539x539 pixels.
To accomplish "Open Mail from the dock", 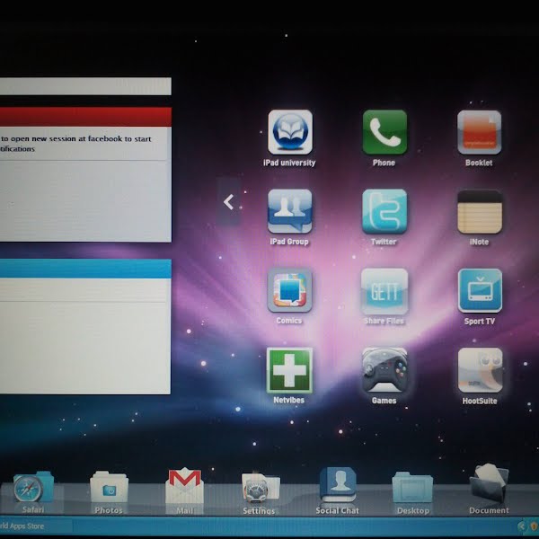I will tap(184, 489).
